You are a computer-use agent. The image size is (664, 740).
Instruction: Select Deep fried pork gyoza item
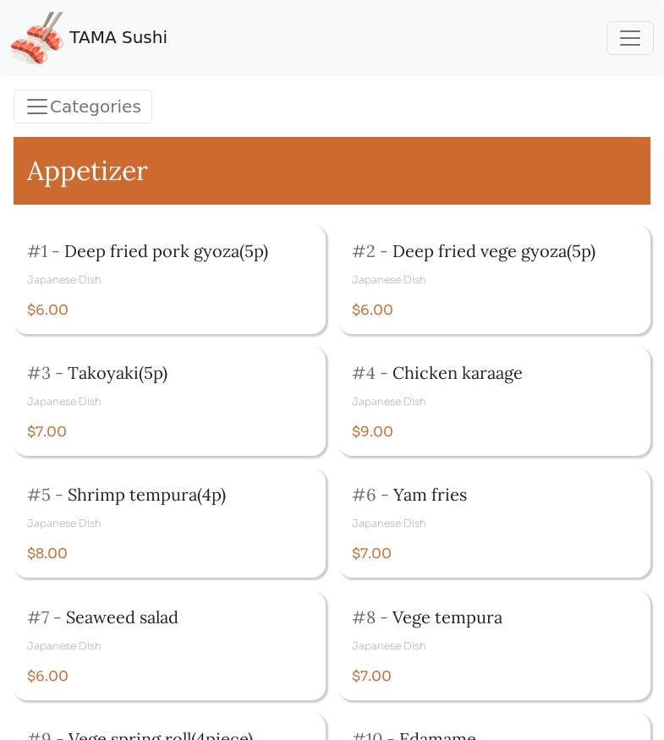coord(170,280)
